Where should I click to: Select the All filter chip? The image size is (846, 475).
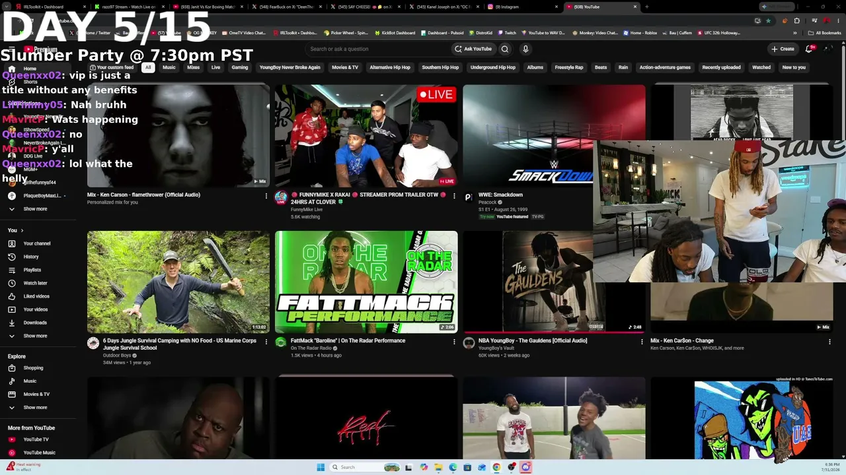148,67
